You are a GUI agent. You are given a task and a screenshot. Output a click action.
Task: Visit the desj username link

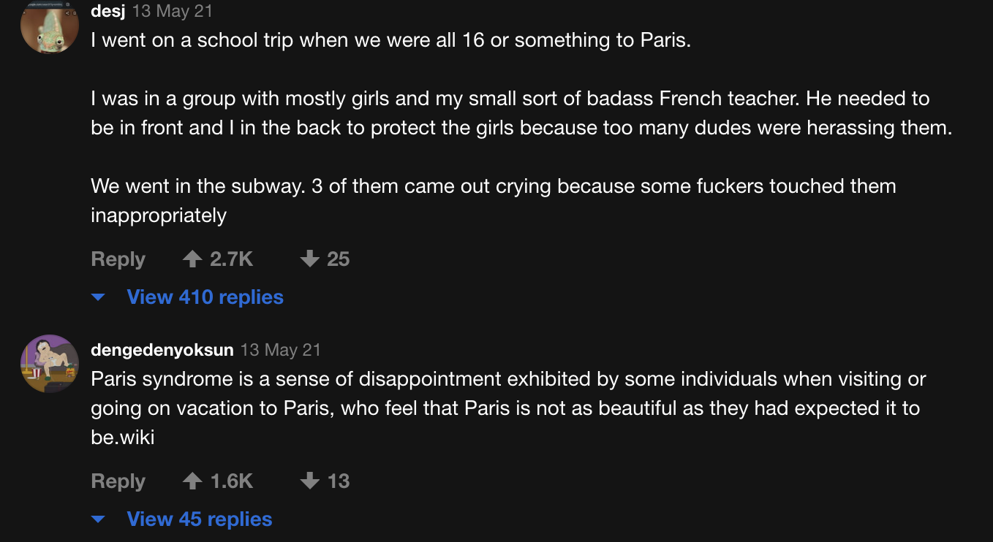(x=108, y=12)
